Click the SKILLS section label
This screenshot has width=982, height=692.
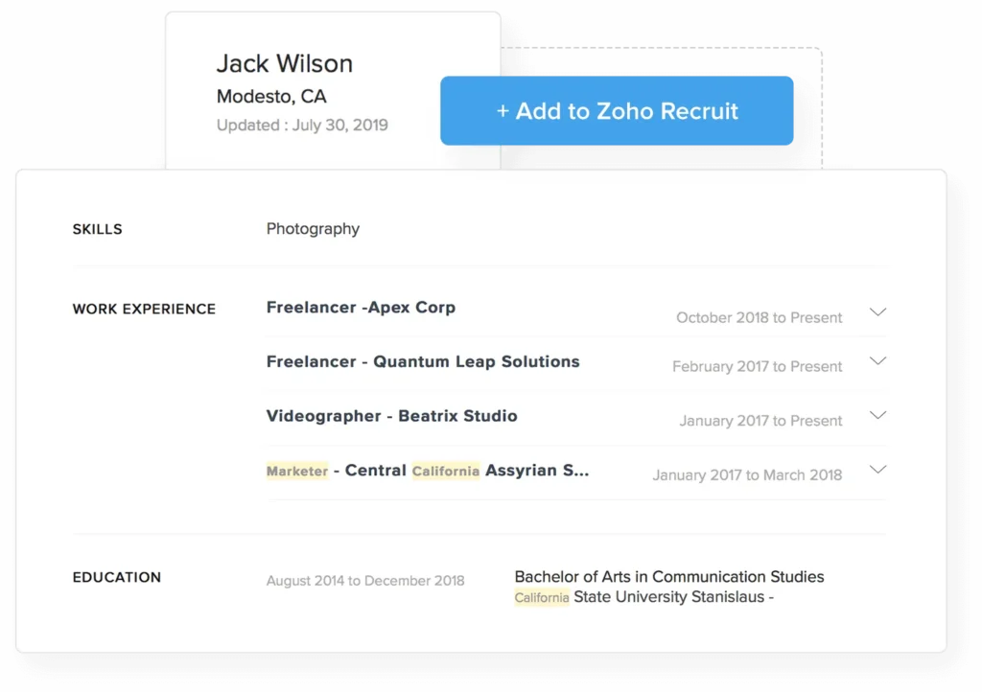[97, 230]
